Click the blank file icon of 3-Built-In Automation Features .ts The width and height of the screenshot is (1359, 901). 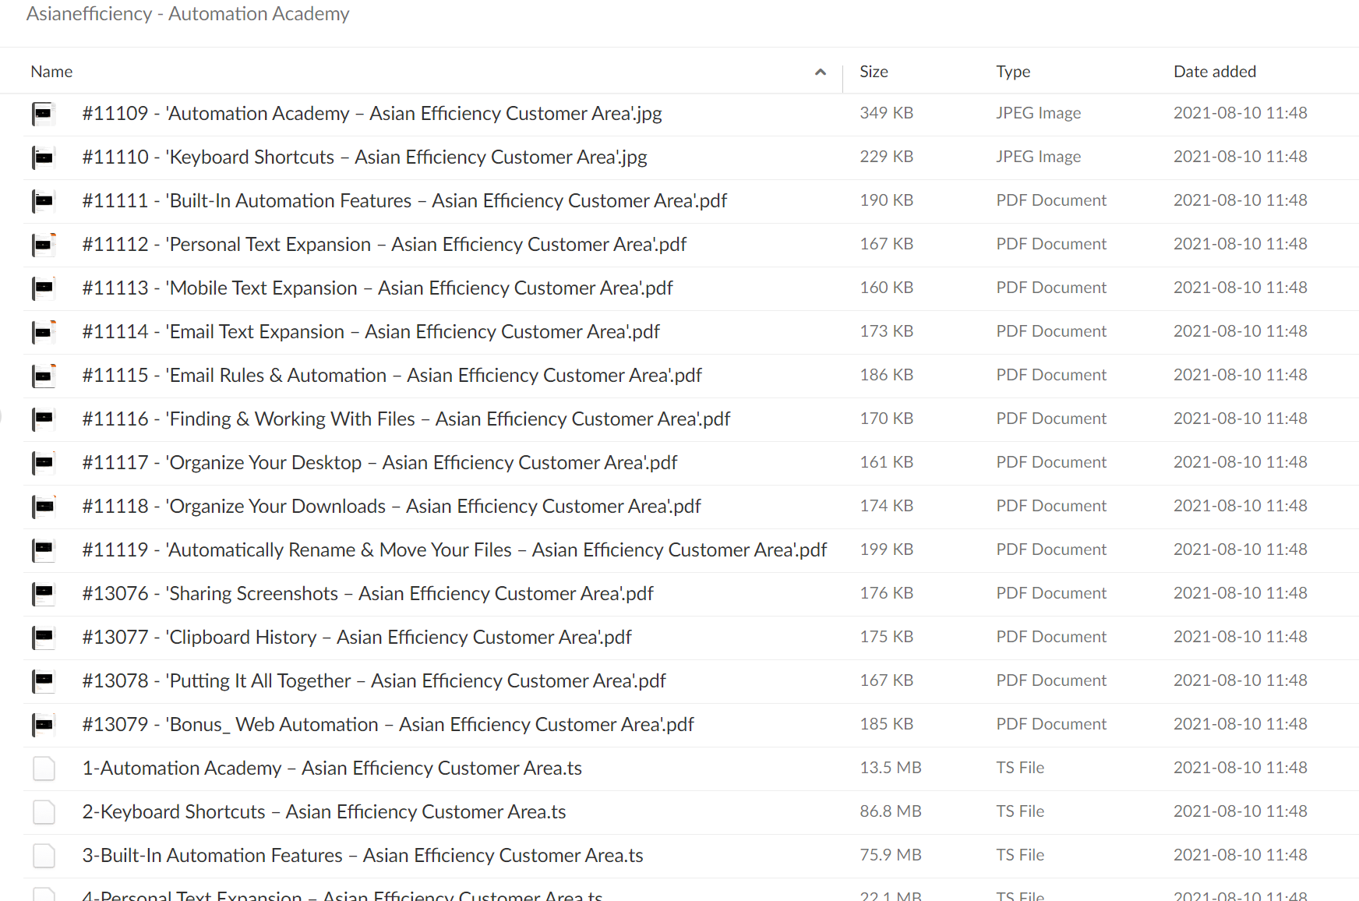(x=44, y=856)
